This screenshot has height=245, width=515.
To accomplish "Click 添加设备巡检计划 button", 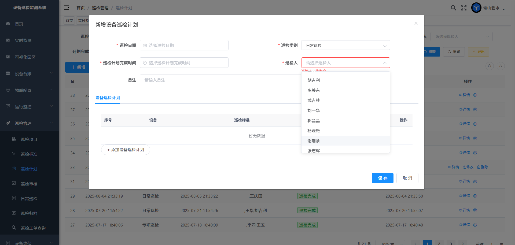I will (126, 150).
